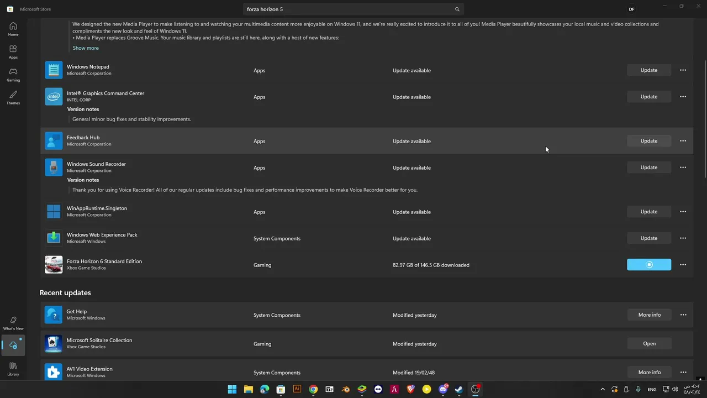Open 7-Zip from the taskbar
This screenshot has height=398, width=707.
point(330,389)
